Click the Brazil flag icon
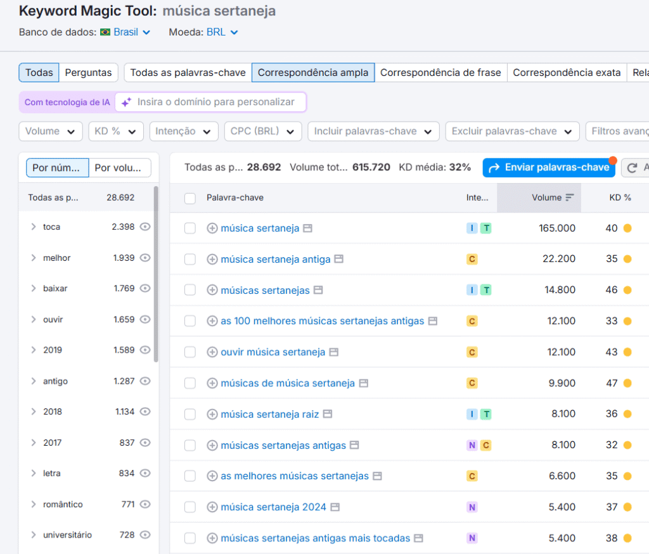Screen dimensions: 649x554 [x=105, y=32]
